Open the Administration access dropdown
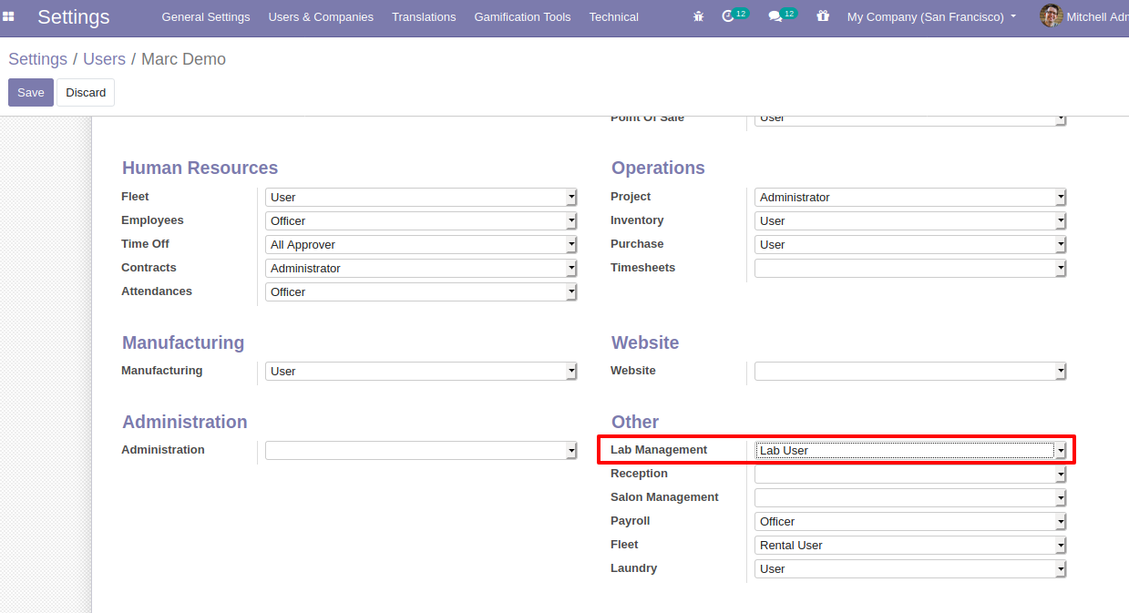1129x613 pixels. pyautogui.click(x=420, y=451)
